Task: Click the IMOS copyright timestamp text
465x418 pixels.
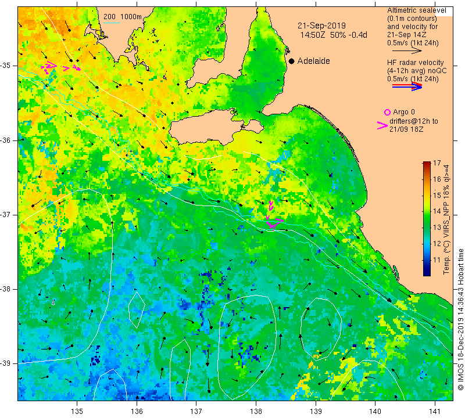Action: (460, 319)
